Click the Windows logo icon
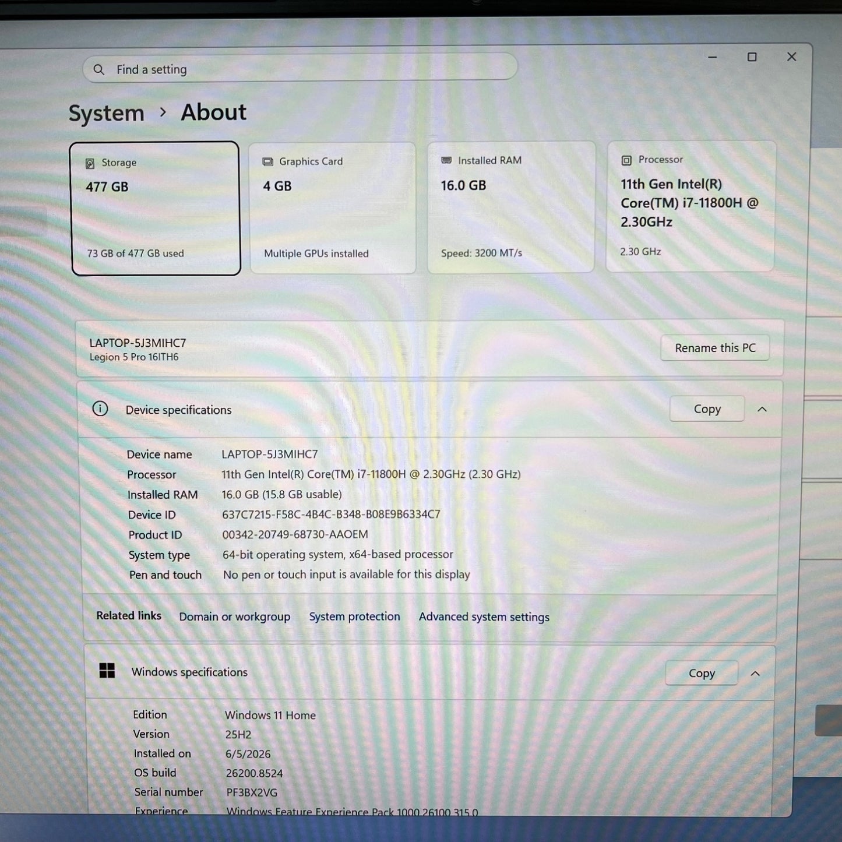Viewport: 842px width, 842px height. 107,671
